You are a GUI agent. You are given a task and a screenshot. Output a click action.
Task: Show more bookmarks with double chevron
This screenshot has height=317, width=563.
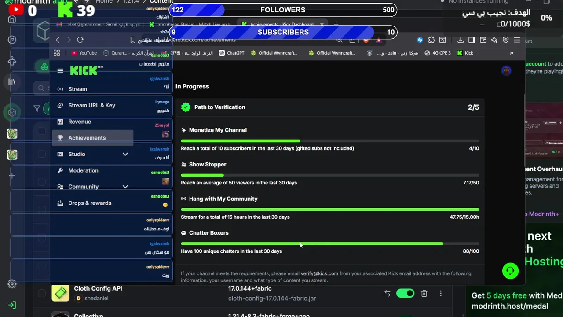click(x=512, y=53)
